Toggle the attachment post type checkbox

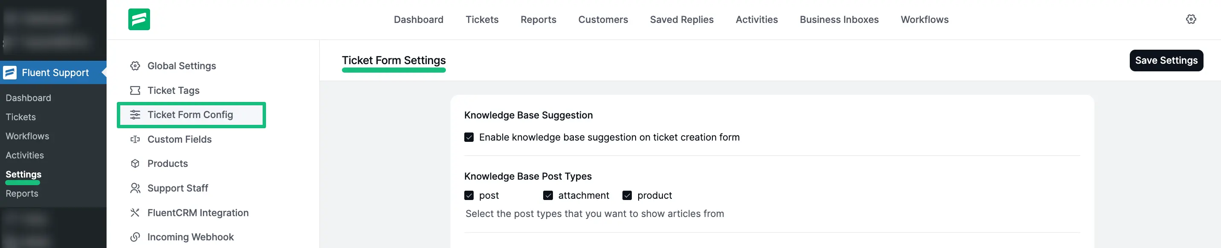tap(548, 196)
